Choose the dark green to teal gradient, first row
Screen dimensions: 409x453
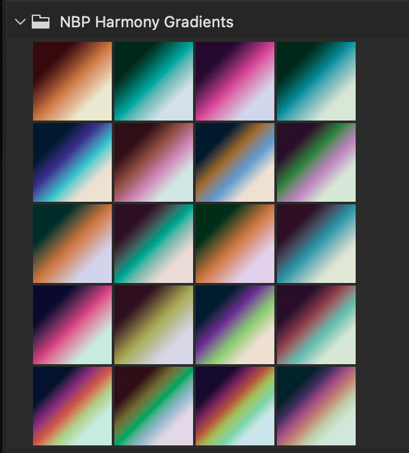click(154, 81)
